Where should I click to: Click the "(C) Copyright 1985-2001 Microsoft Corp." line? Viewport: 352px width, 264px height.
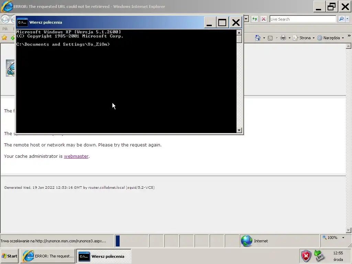pyautogui.click(x=70, y=36)
